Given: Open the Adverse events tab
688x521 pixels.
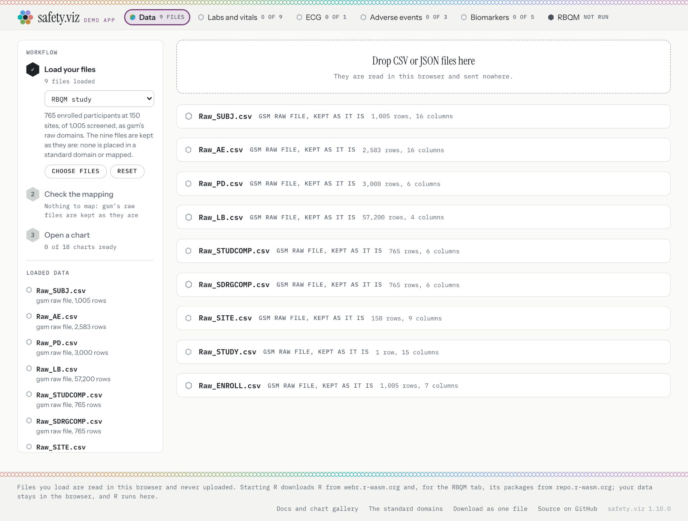Looking at the screenshot, I should coord(404,17).
